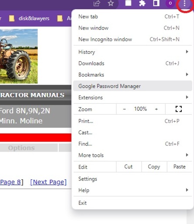This screenshot has width=194, height=224.
Task: Select Cast... menu entry
Action: [x=133, y=132]
